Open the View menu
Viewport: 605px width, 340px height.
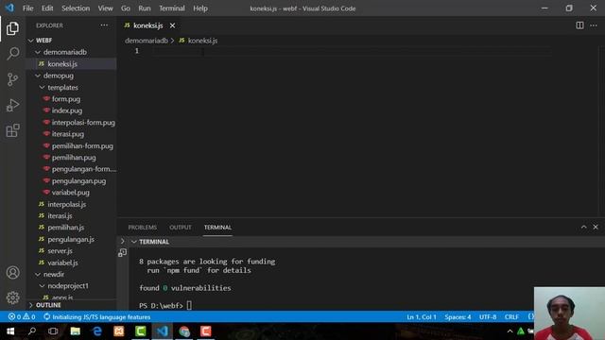click(105, 8)
